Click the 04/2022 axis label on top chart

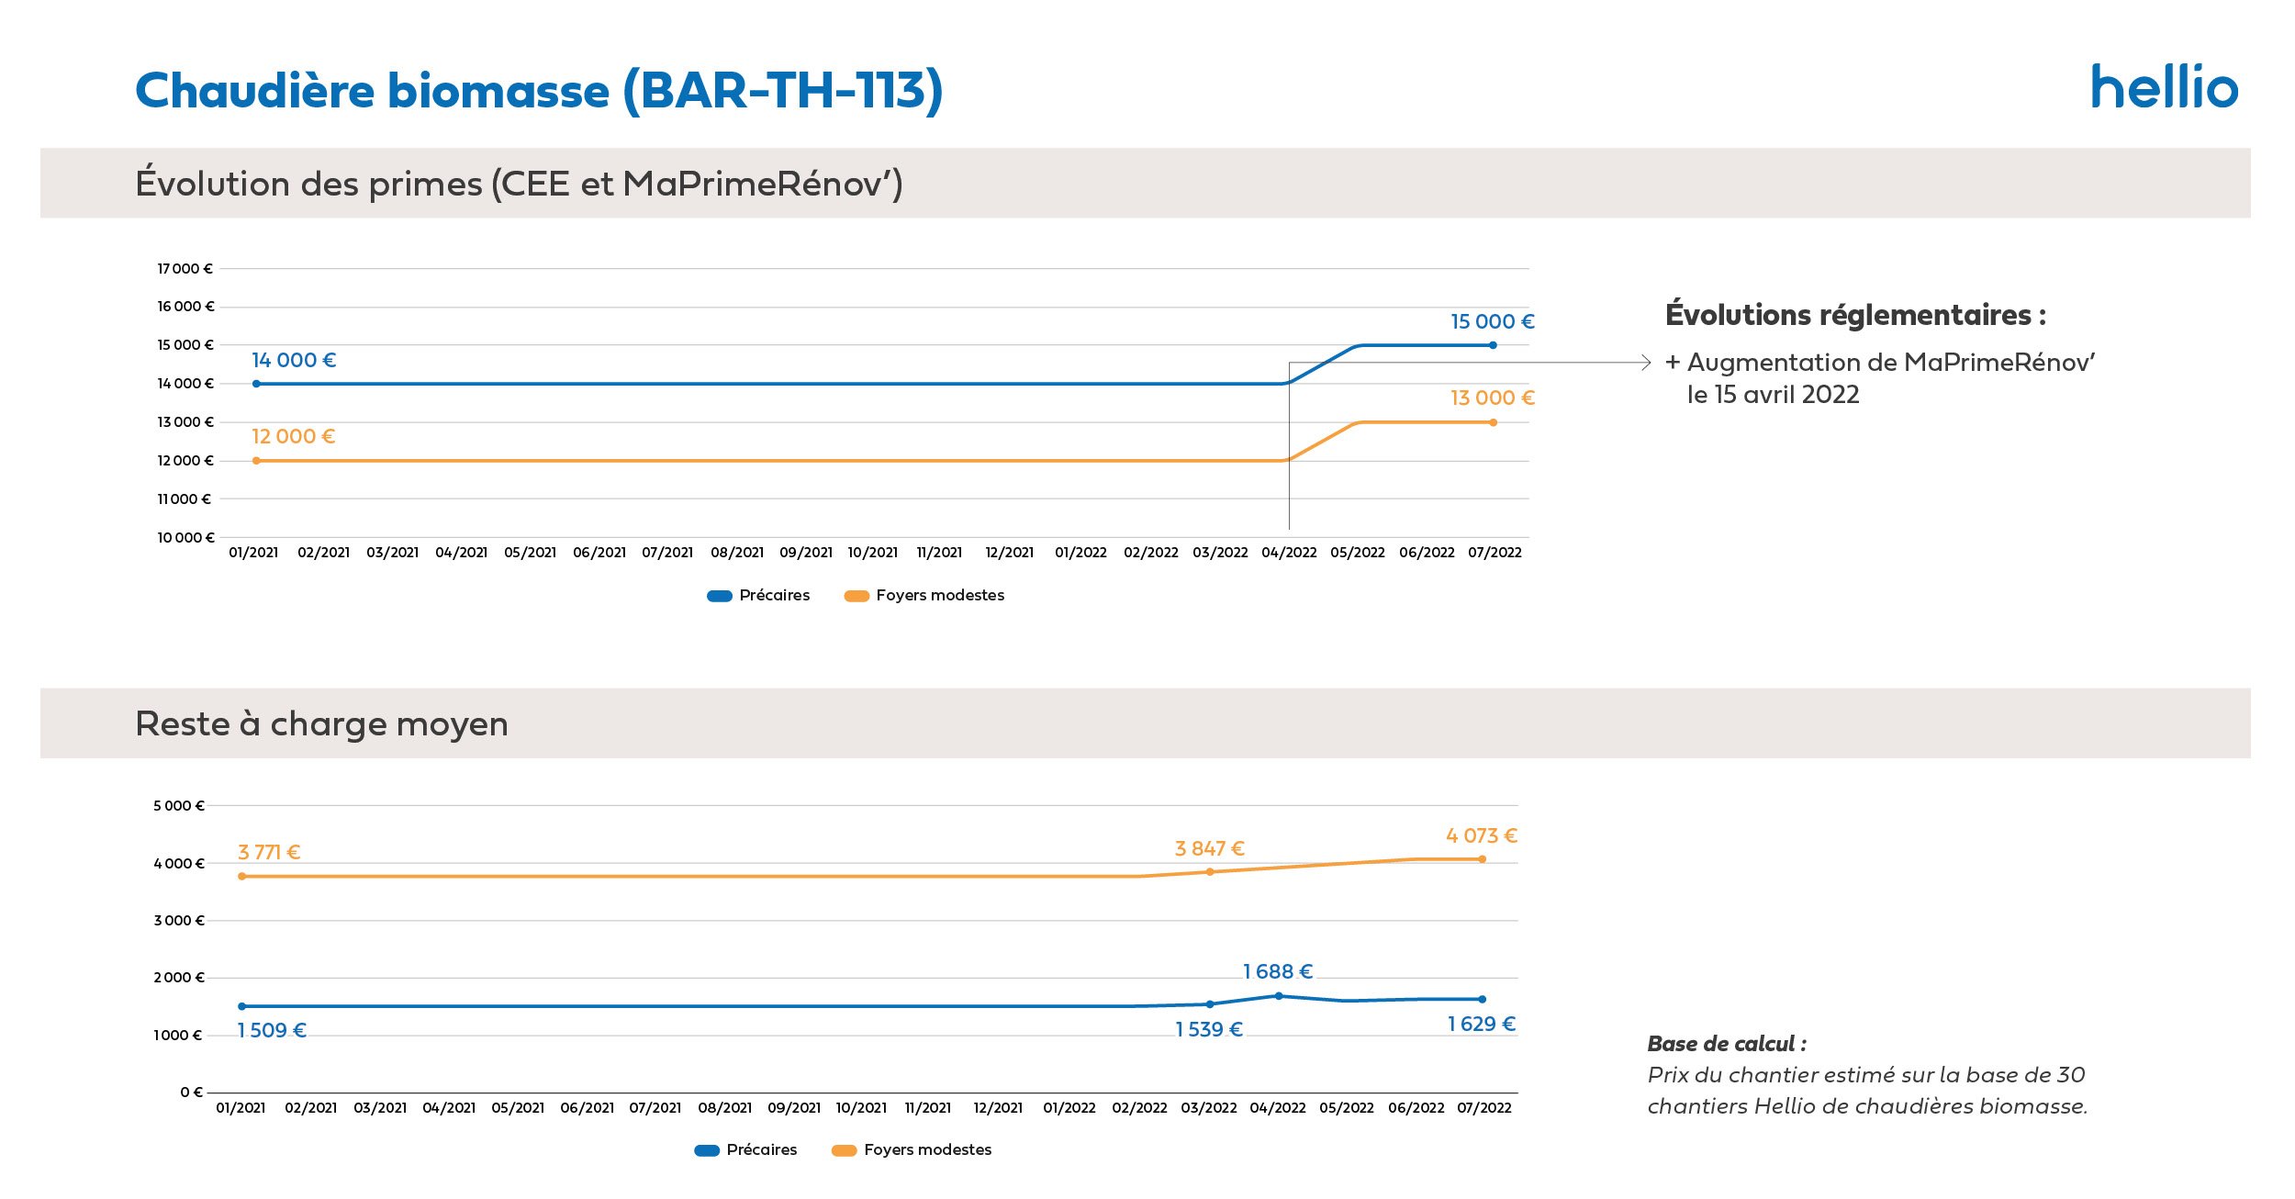pos(1289,553)
